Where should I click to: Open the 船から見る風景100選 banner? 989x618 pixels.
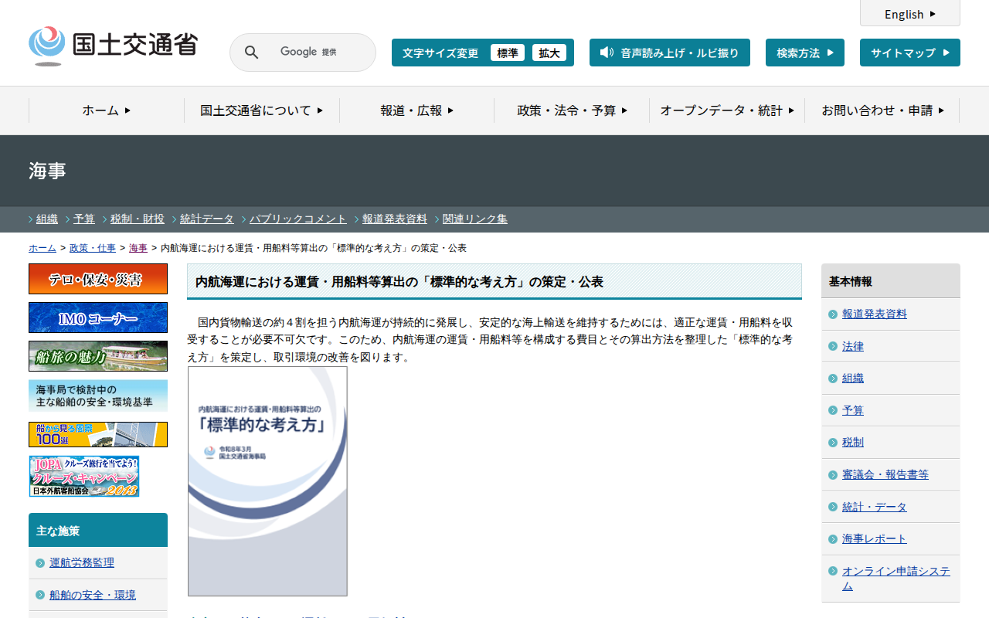click(x=98, y=434)
